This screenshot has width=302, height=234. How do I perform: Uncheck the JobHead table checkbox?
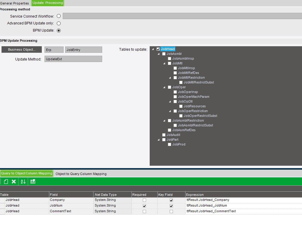pyautogui.click(x=158, y=49)
